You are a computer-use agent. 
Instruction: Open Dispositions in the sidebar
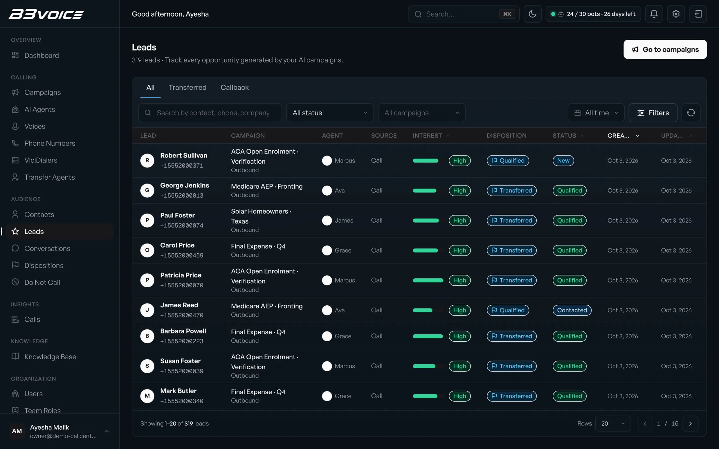tap(60, 265)
